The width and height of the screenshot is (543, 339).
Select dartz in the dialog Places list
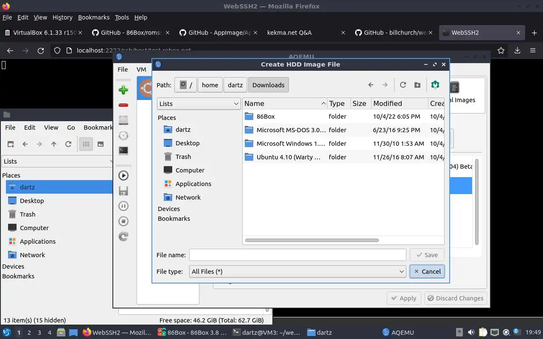(183, 129)
